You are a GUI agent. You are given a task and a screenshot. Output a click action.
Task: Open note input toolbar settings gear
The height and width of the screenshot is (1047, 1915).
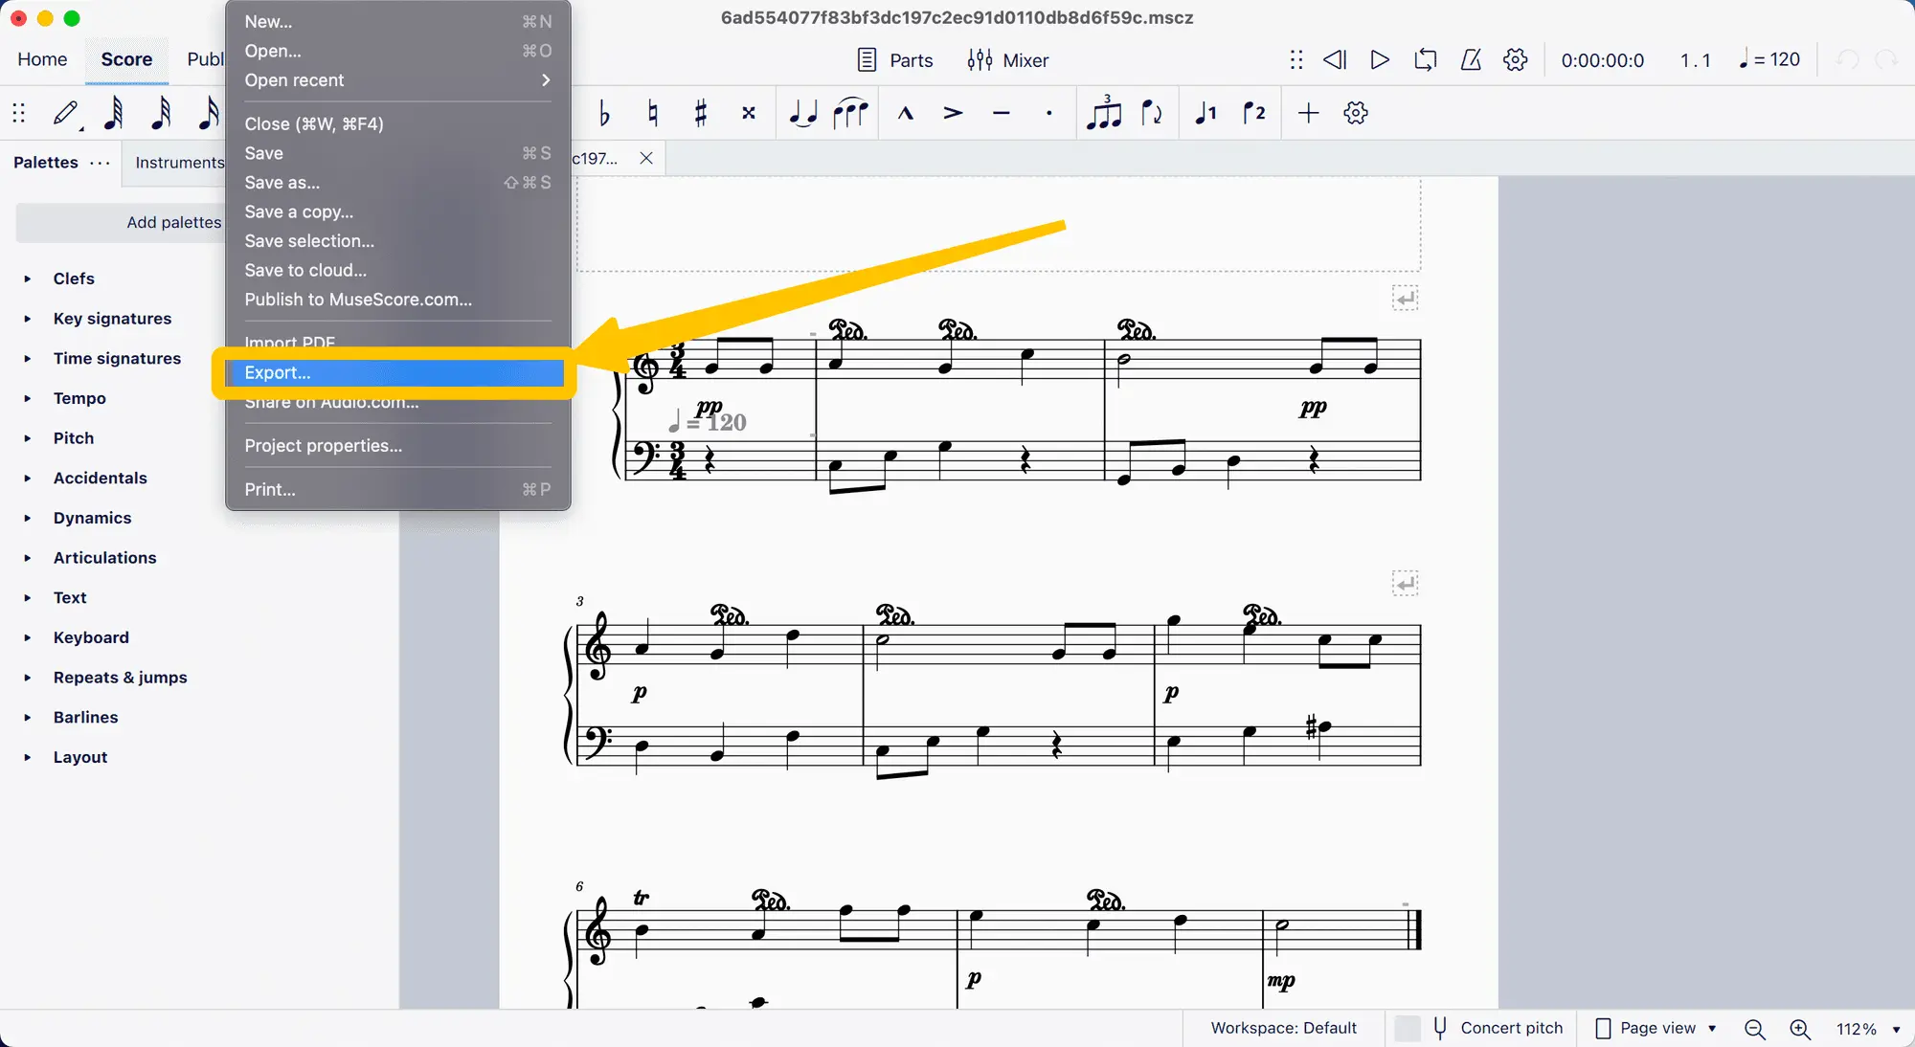point(1356,113)
